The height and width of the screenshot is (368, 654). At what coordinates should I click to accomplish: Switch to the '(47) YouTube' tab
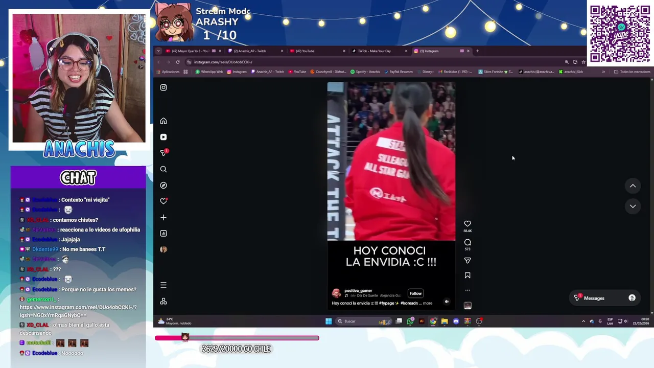pos(317,51)
